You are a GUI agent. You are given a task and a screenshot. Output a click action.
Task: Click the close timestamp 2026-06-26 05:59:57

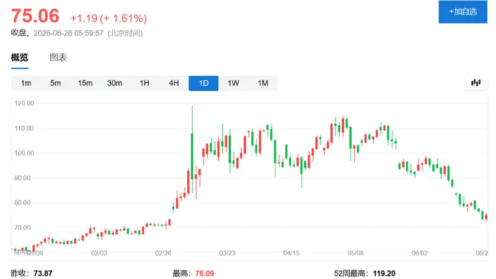click(x=69, y=33)
